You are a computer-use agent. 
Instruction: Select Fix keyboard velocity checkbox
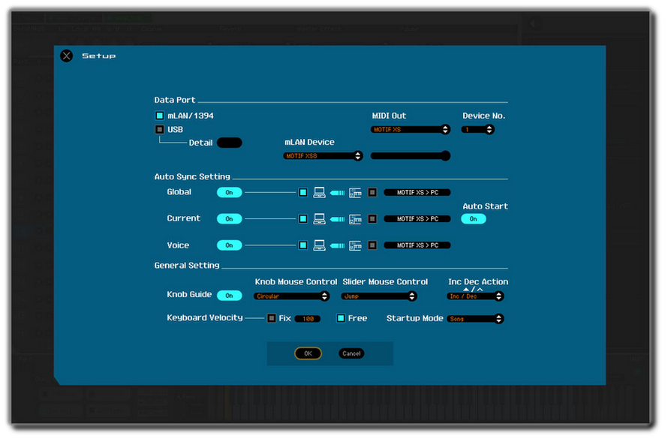point(272,318)
